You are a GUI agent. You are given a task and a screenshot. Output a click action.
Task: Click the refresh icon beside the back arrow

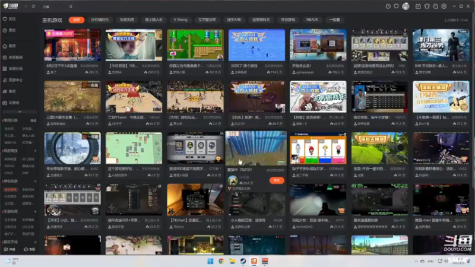33,6
